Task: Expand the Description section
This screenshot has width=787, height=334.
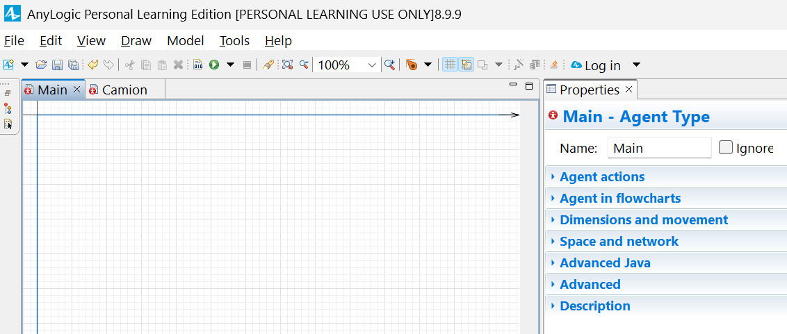Action: tap(666, 306)
